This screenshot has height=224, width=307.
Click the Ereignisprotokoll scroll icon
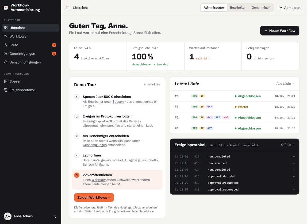[x=6, y=90]
